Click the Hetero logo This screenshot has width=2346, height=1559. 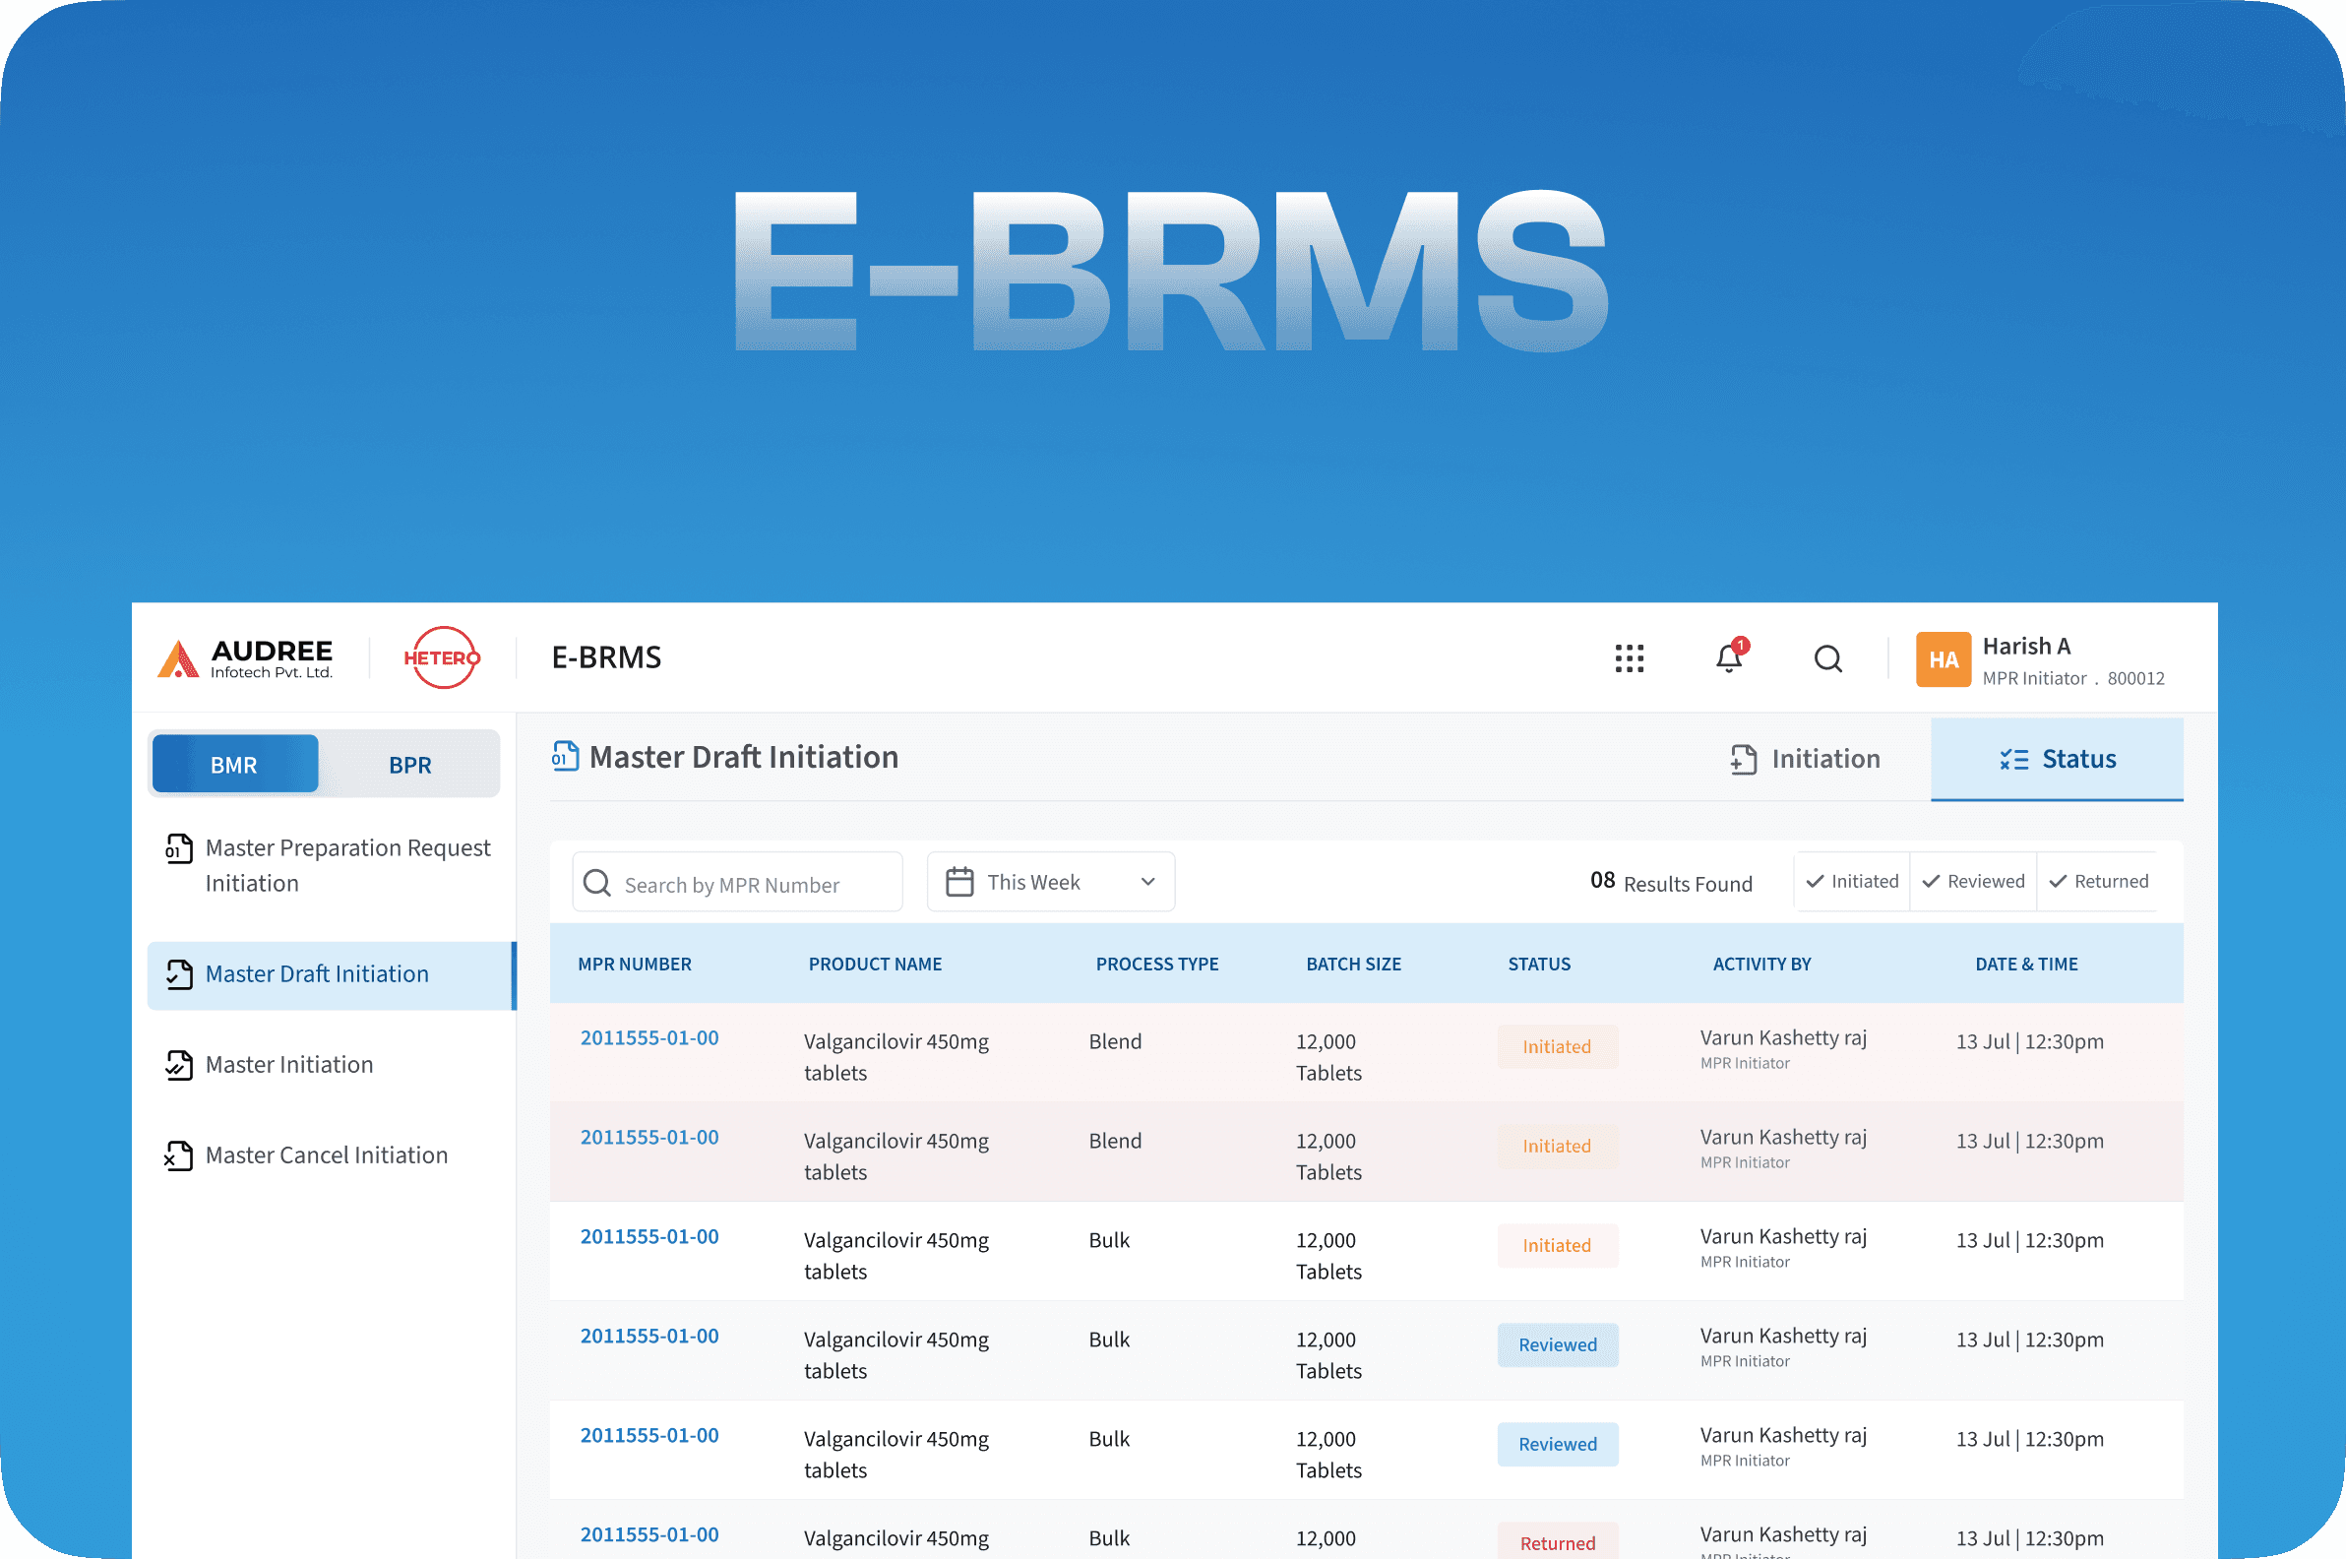pos(442,657)
